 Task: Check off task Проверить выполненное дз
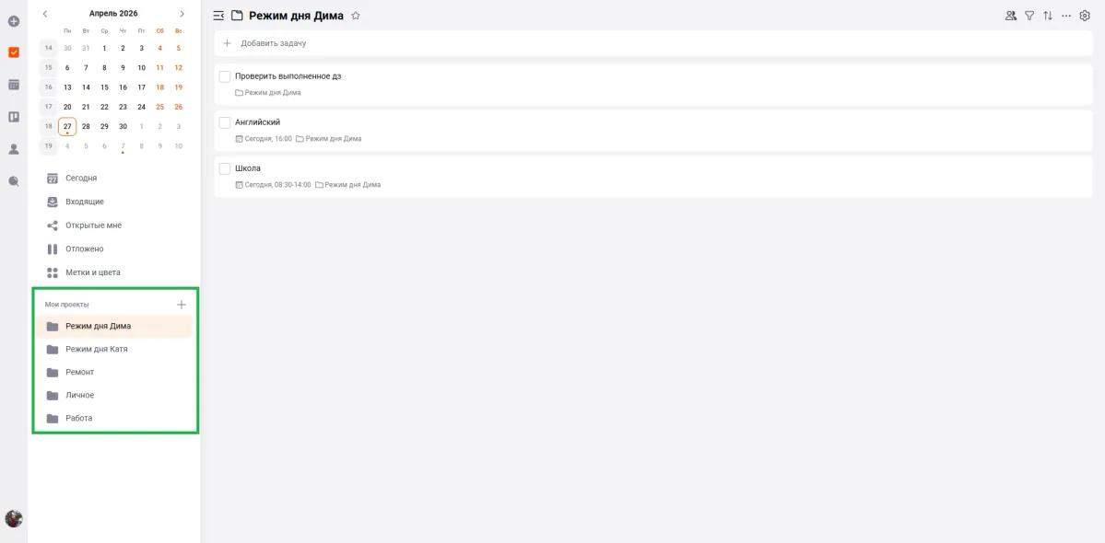(225, 76)
